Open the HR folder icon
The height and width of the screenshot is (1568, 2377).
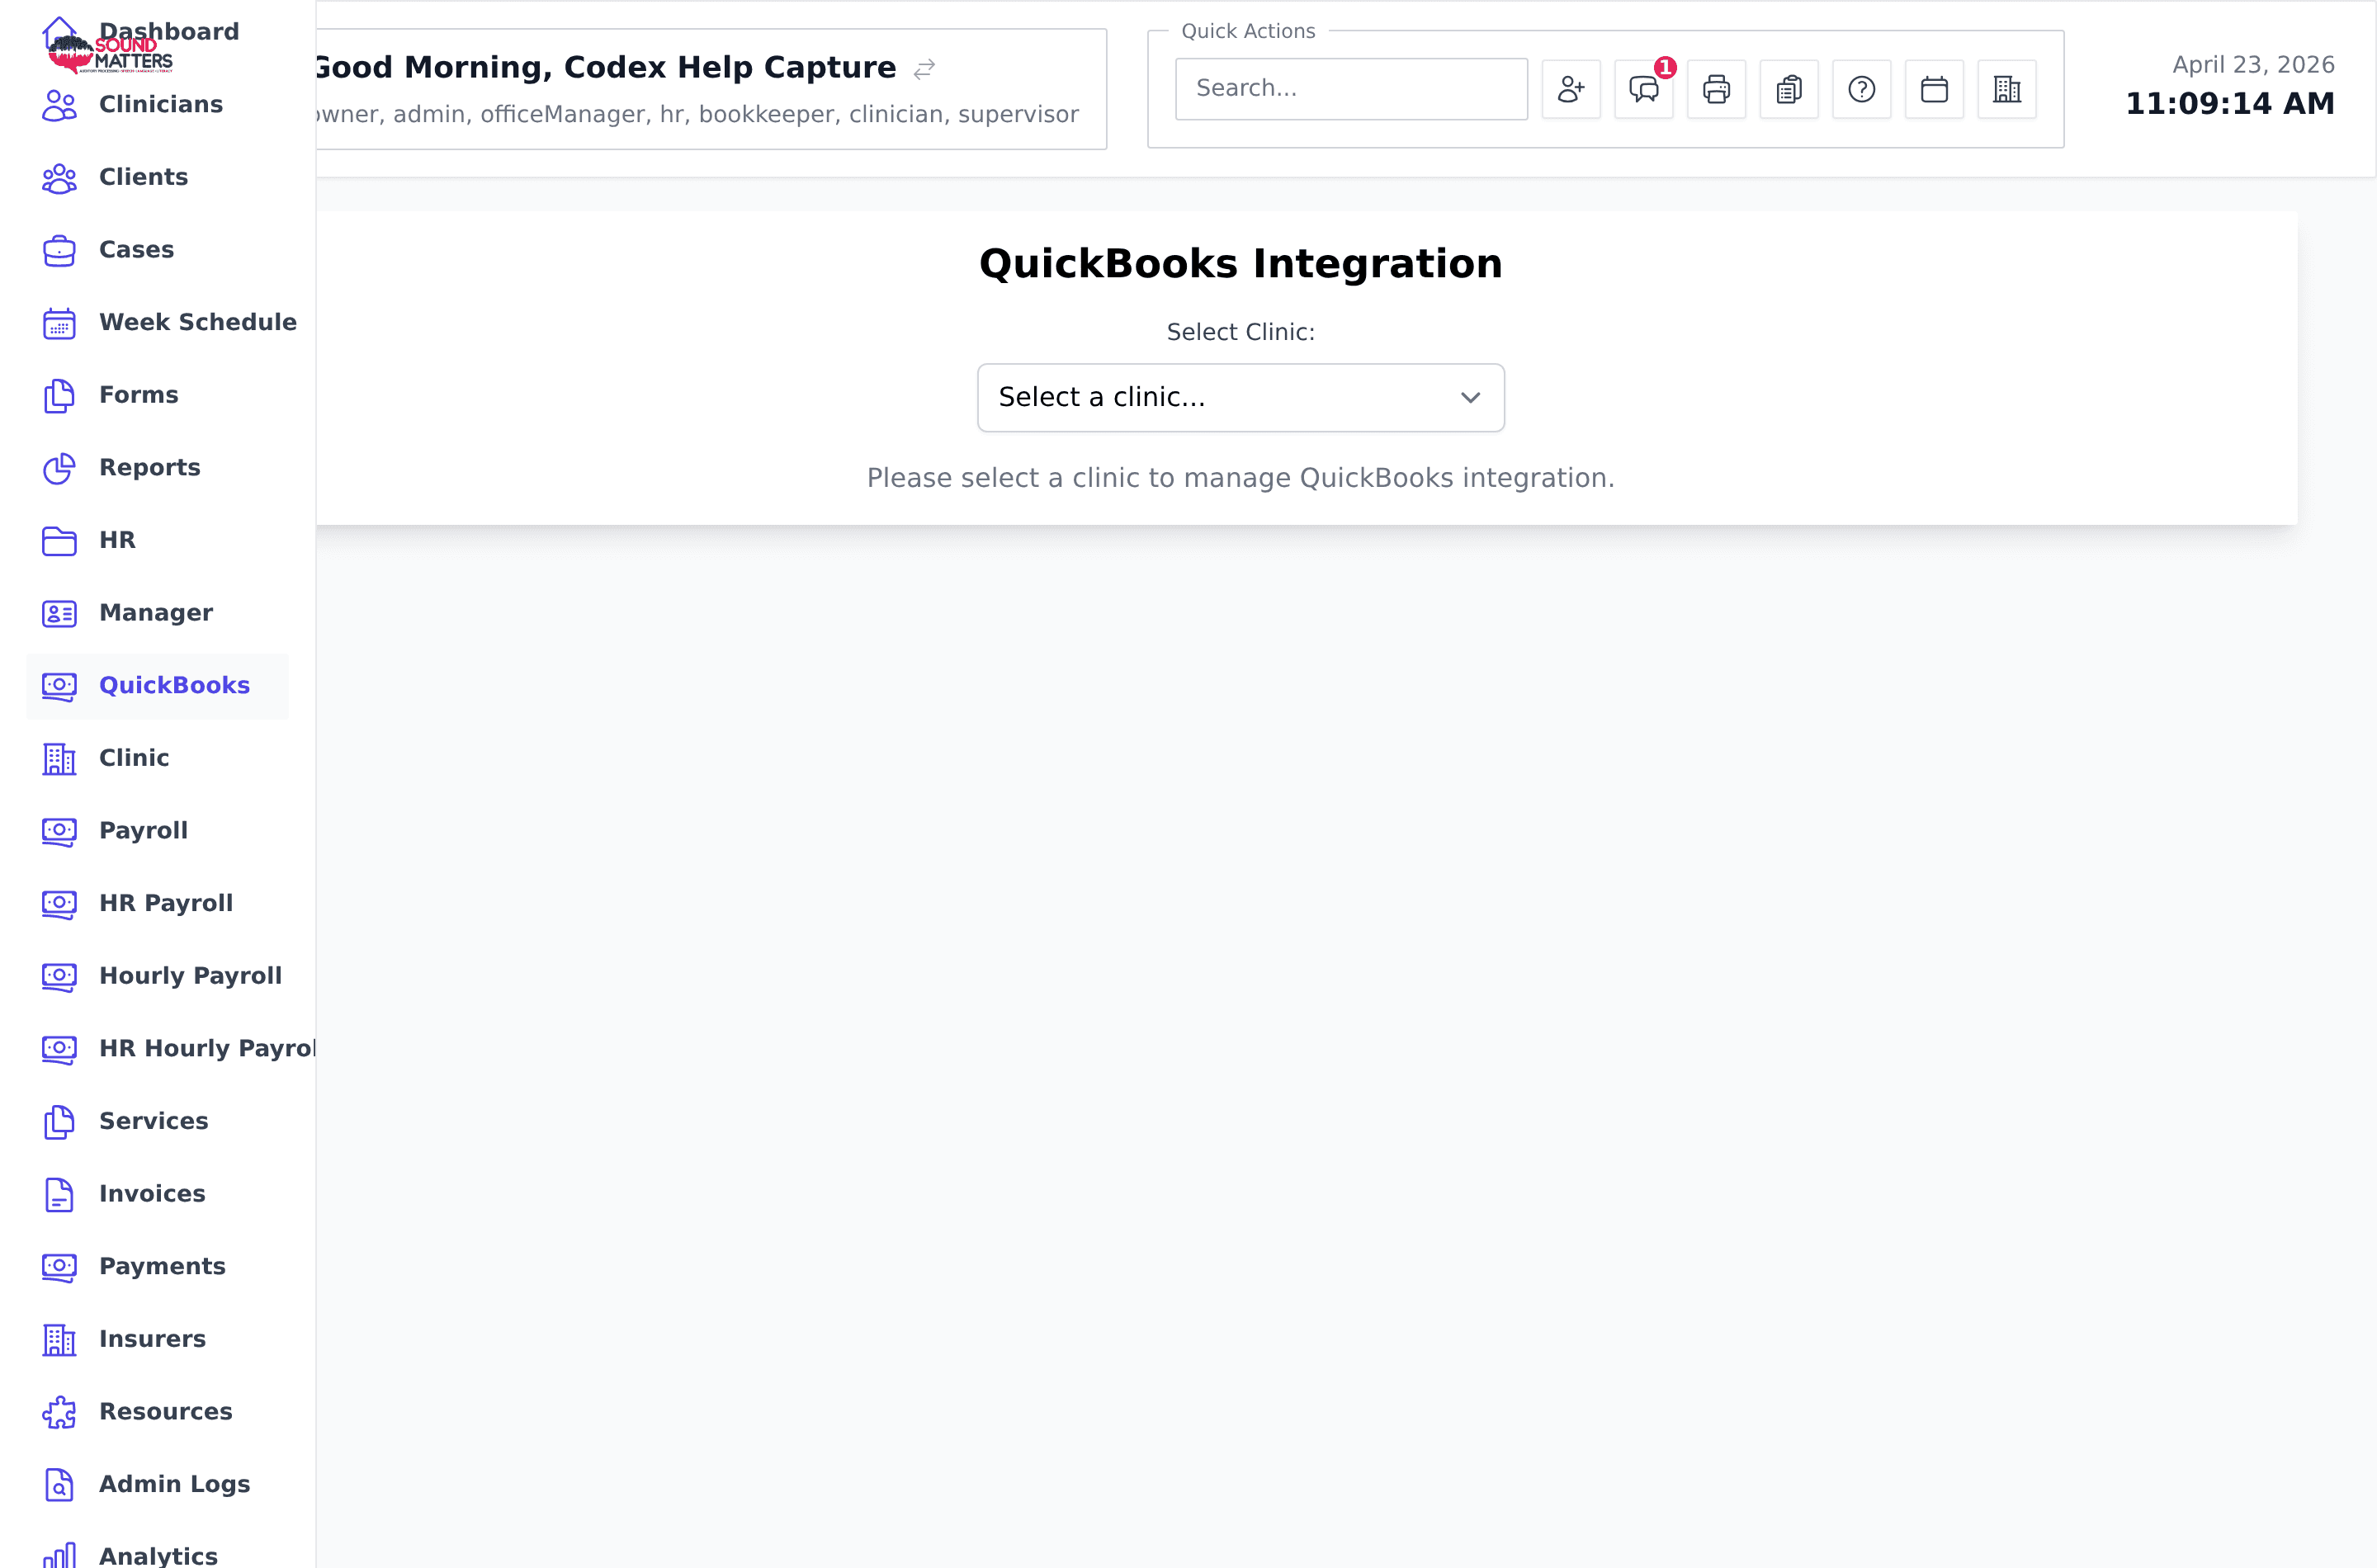pyautogui.click(x=59, y=541)
